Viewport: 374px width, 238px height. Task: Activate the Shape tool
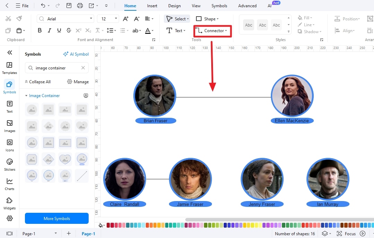click(x=205, y=19)
